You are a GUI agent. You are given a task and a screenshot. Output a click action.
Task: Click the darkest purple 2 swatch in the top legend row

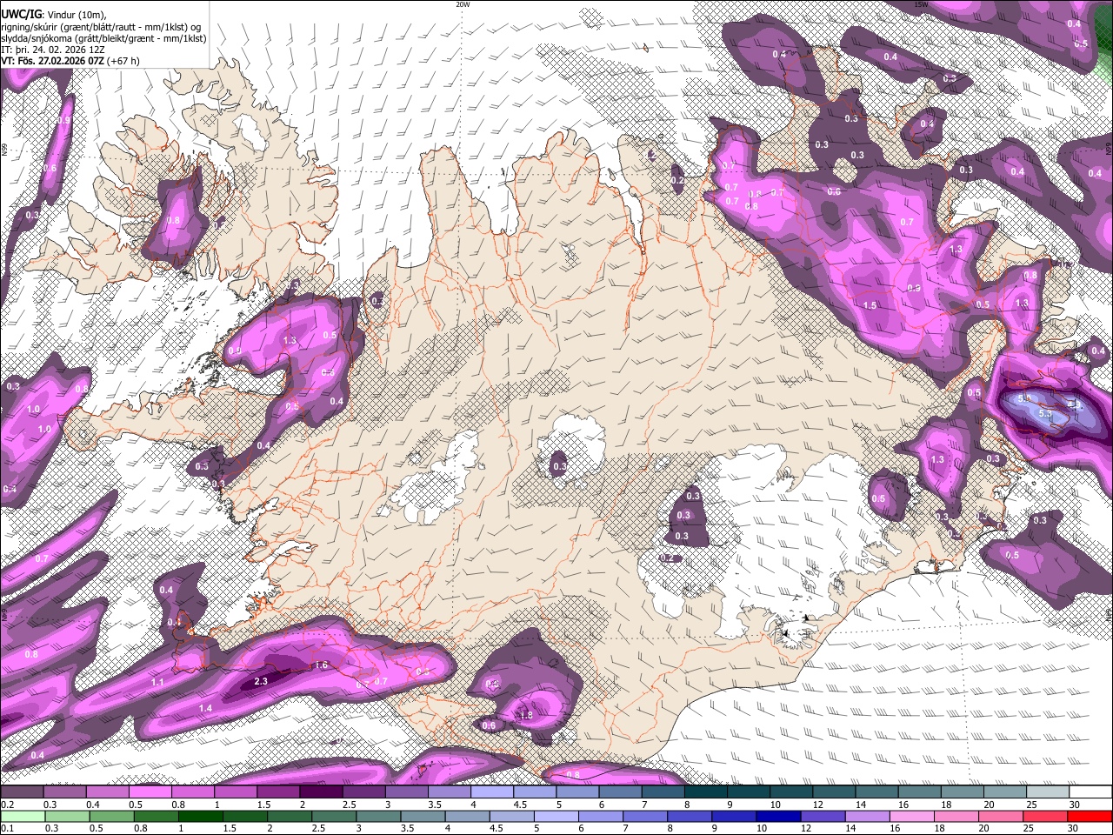pos(321,792)
